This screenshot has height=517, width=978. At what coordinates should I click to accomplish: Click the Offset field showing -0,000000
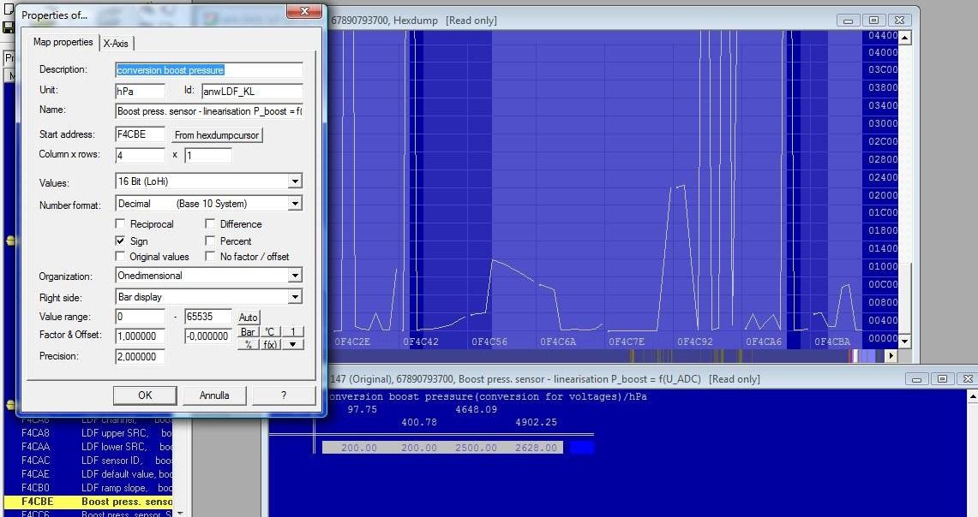pos(208,336)
